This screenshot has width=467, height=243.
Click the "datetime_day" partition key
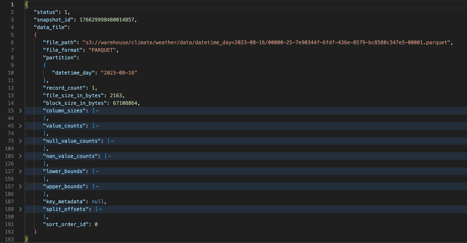tap(73, 73)
